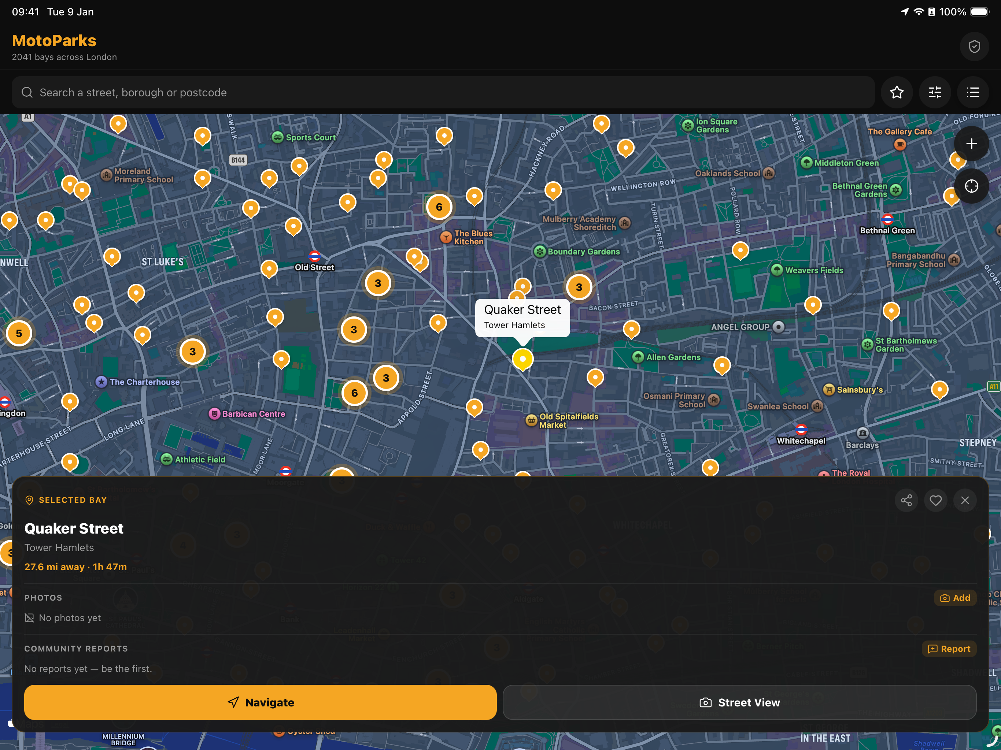The height and width of the screenshot is (750, 1001).
Task: Select the ANGEL GROUP marker
Action: coord(778,327)
